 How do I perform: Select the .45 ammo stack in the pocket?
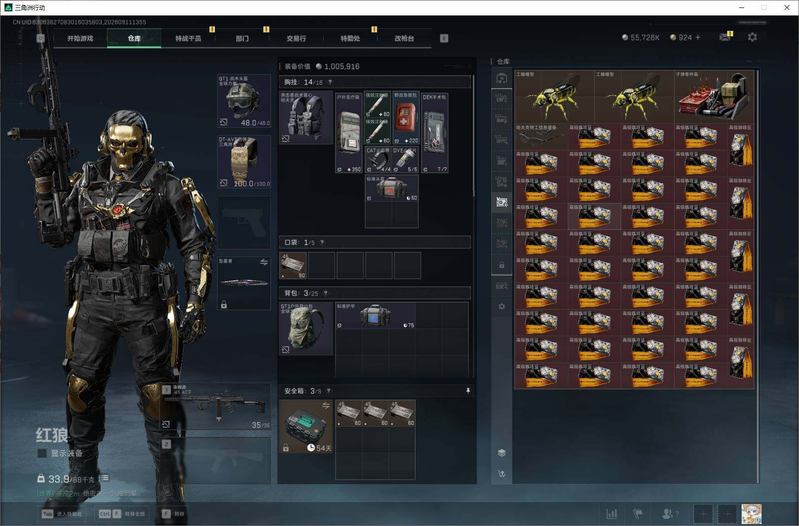pyautogui.click(x=293, y=265)
